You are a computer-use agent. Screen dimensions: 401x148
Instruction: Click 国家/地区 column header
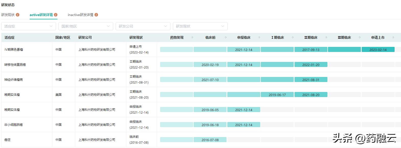pos(63,37)
